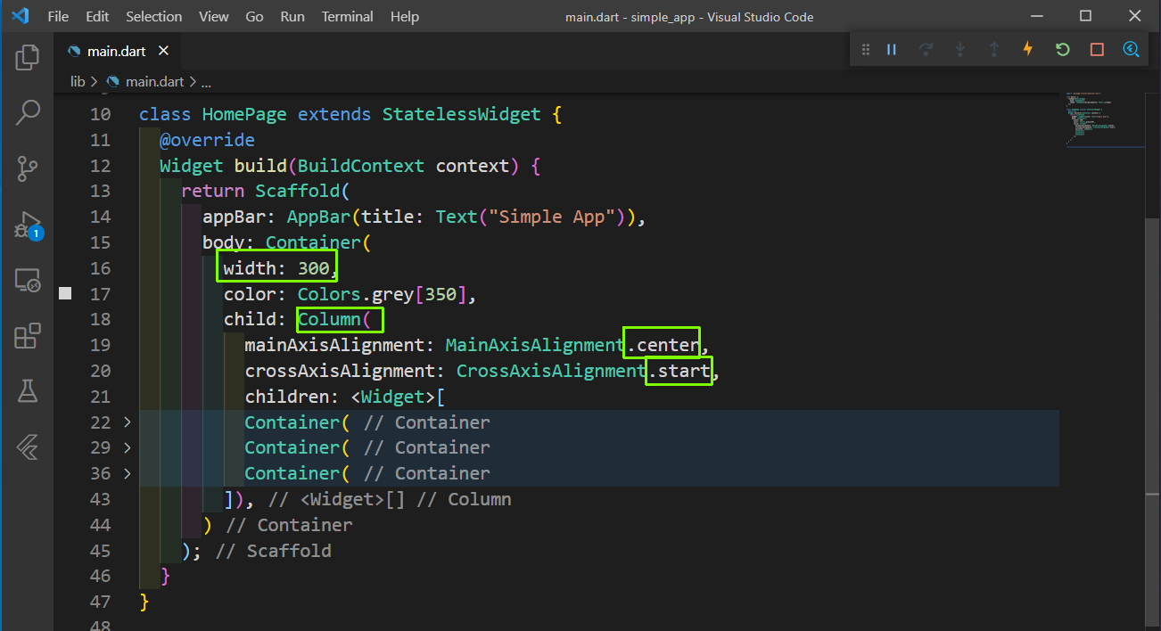Image resolution: width=1161 pixels, height=631 pixels.
Task: Open the Explorer view in activity bar
Action: pyautogui.click(x=28, y=58)
